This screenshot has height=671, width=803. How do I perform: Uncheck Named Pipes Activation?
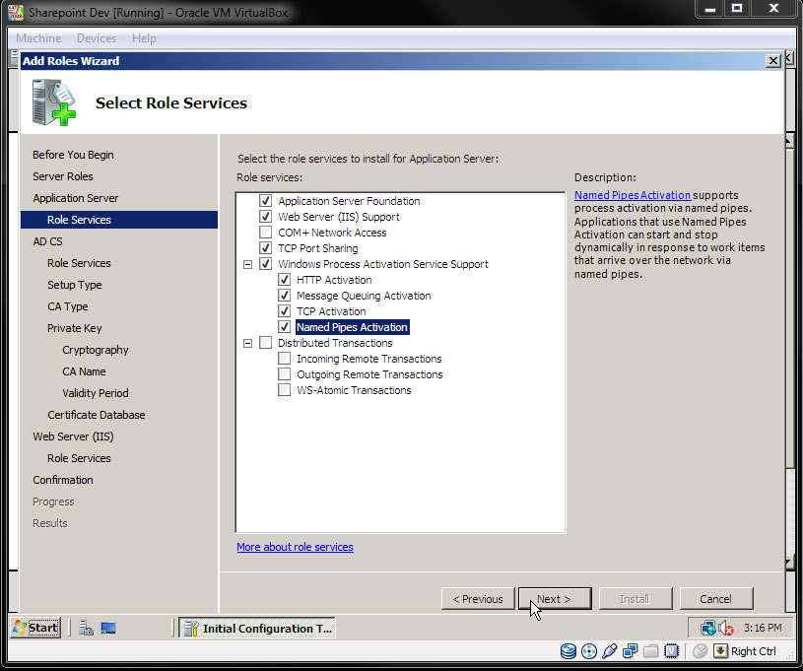pos(284,327)
